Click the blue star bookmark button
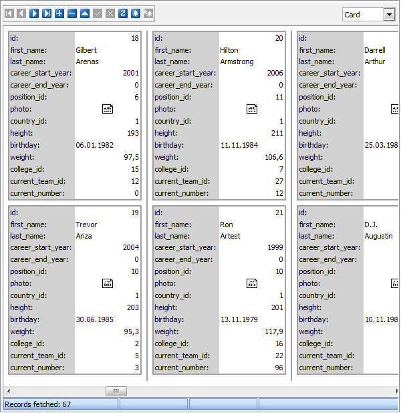The width and height of the screenshot is (401, 413). 136,13
